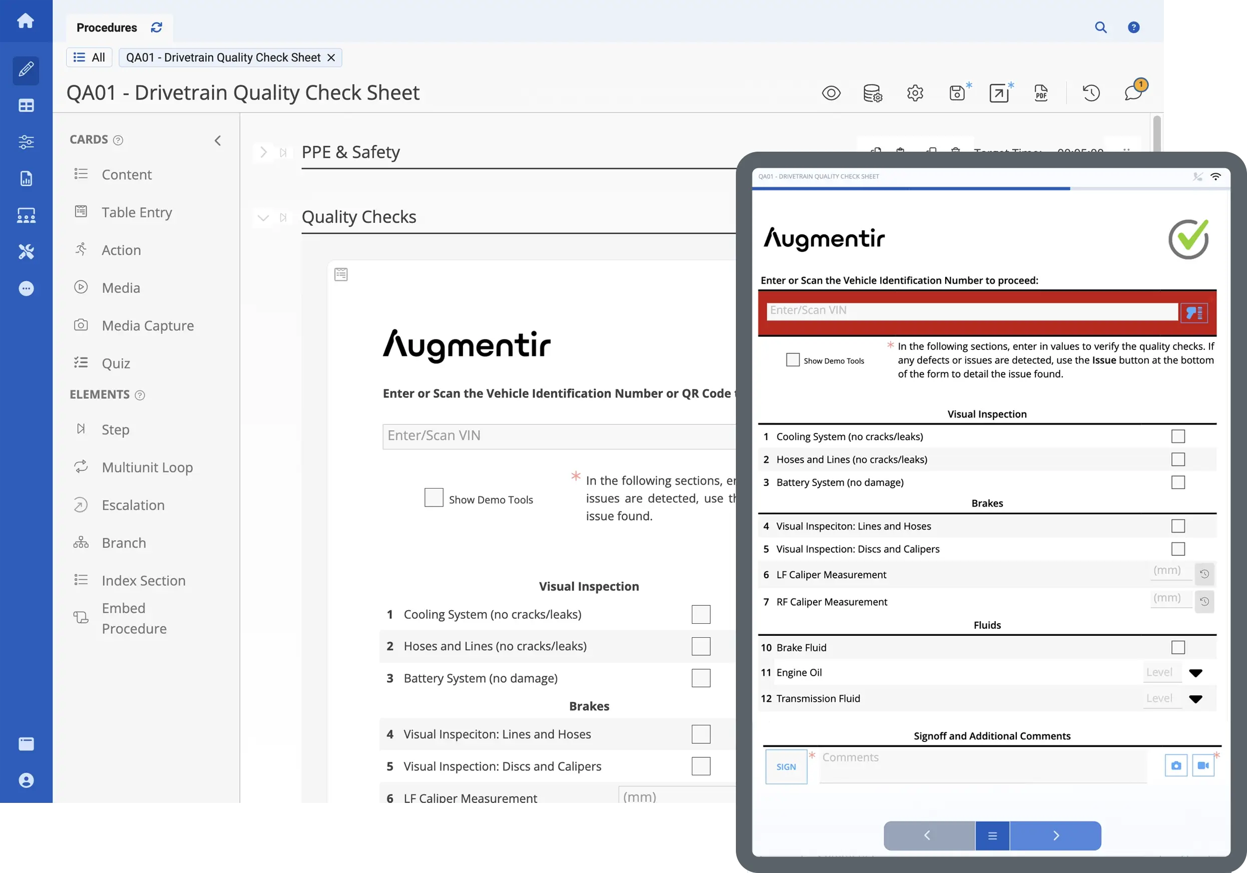Check Brake Fluid box in tablet preview
1247x873 pixels.
(1177, 647)
